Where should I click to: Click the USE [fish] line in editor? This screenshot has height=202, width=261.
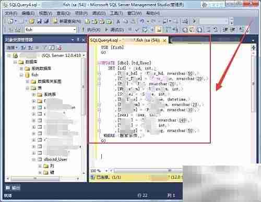112,47
